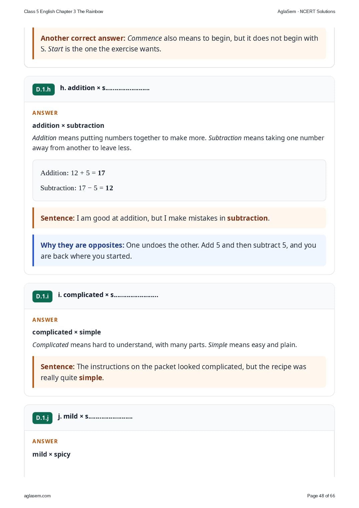Click the 'Another correct answer' callout box
This screenshot has width=359, height=508.
click(x=179, y=43)
